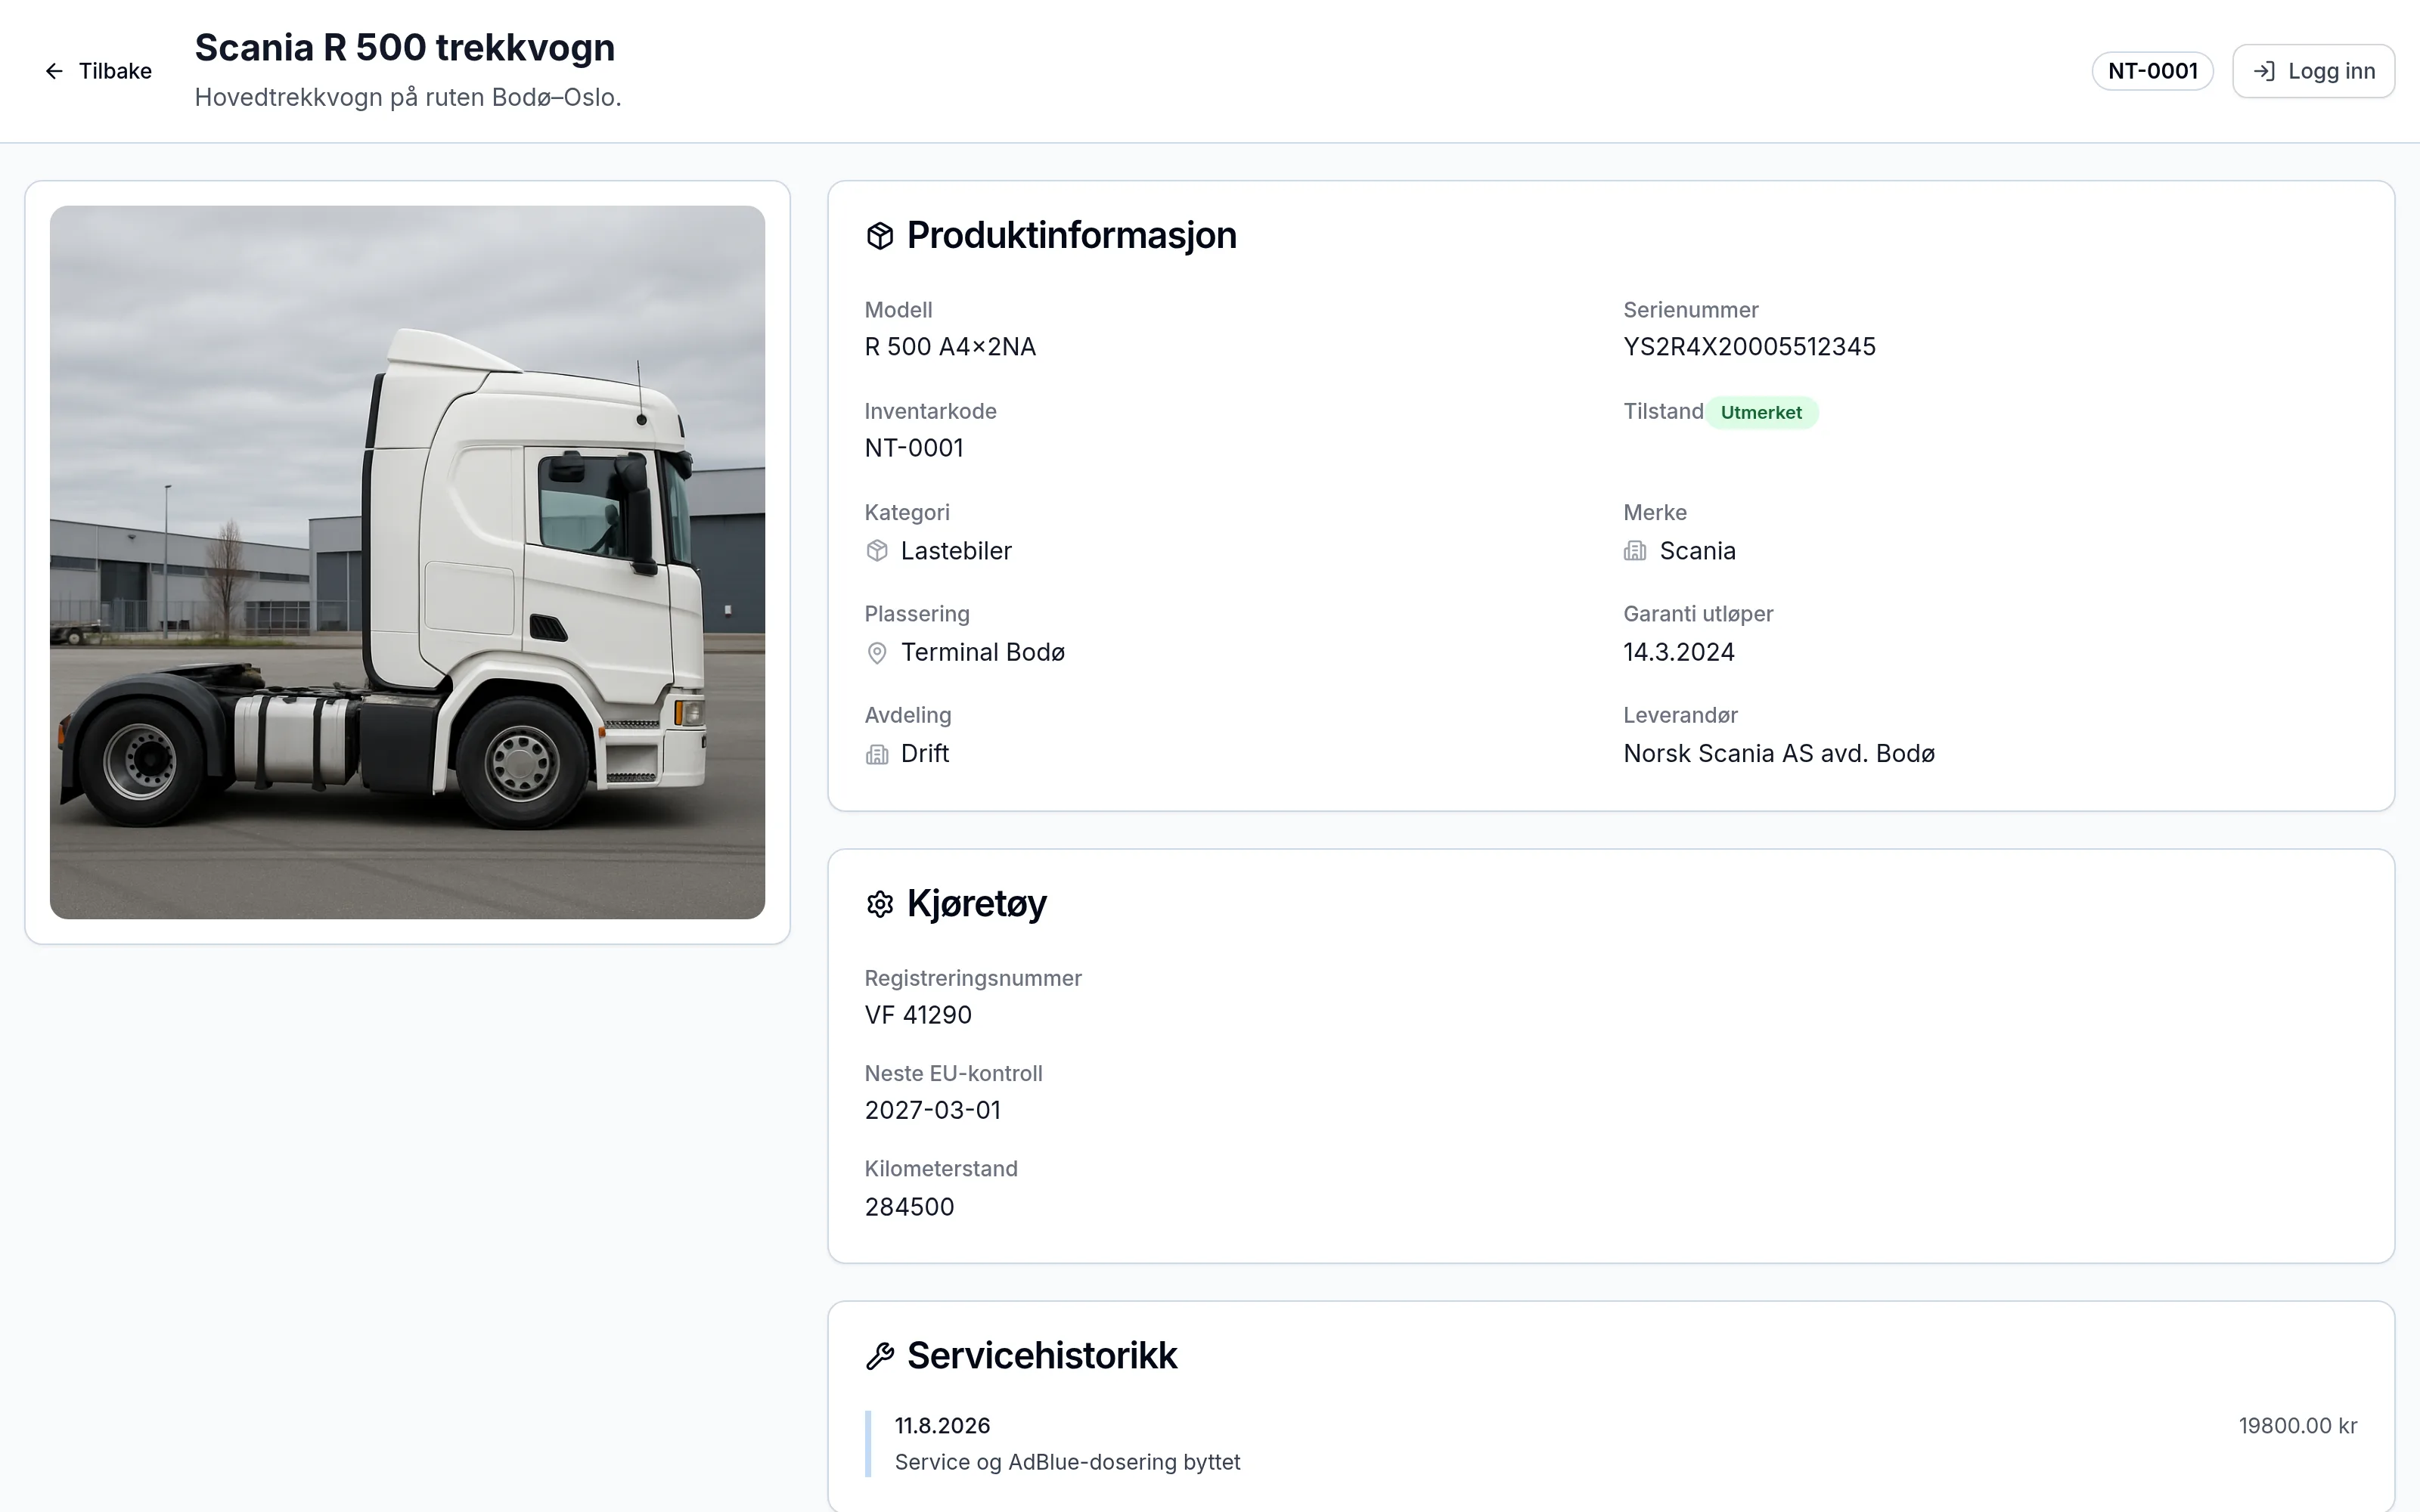Click the registration number VF 41290

[918, 1015]
